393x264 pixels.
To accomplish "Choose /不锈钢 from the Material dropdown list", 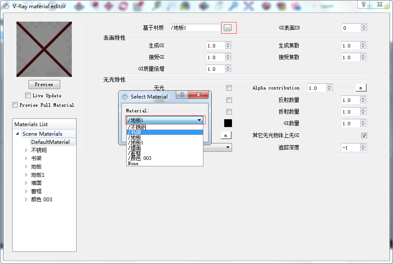I will click(165, 127).
